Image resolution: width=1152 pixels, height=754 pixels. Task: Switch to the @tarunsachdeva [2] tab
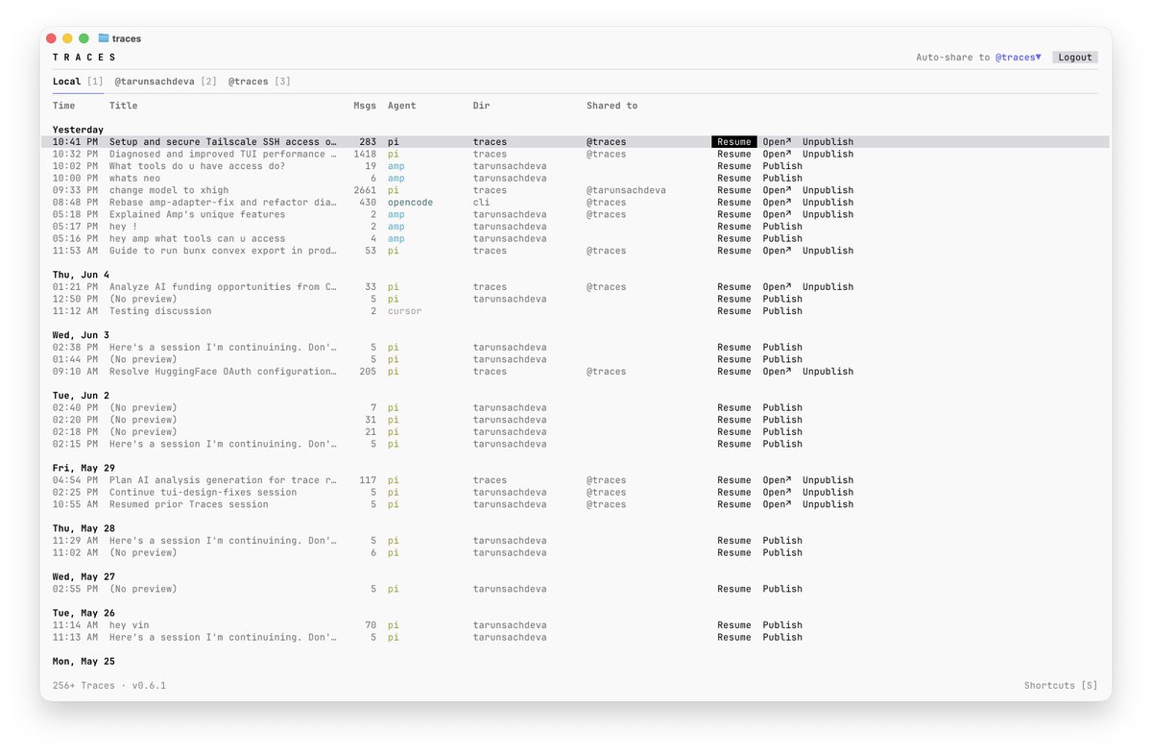point(165,82)
